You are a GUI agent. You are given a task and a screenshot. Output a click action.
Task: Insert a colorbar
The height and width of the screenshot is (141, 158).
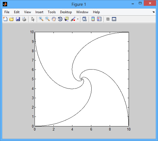(x=93, y=19)
